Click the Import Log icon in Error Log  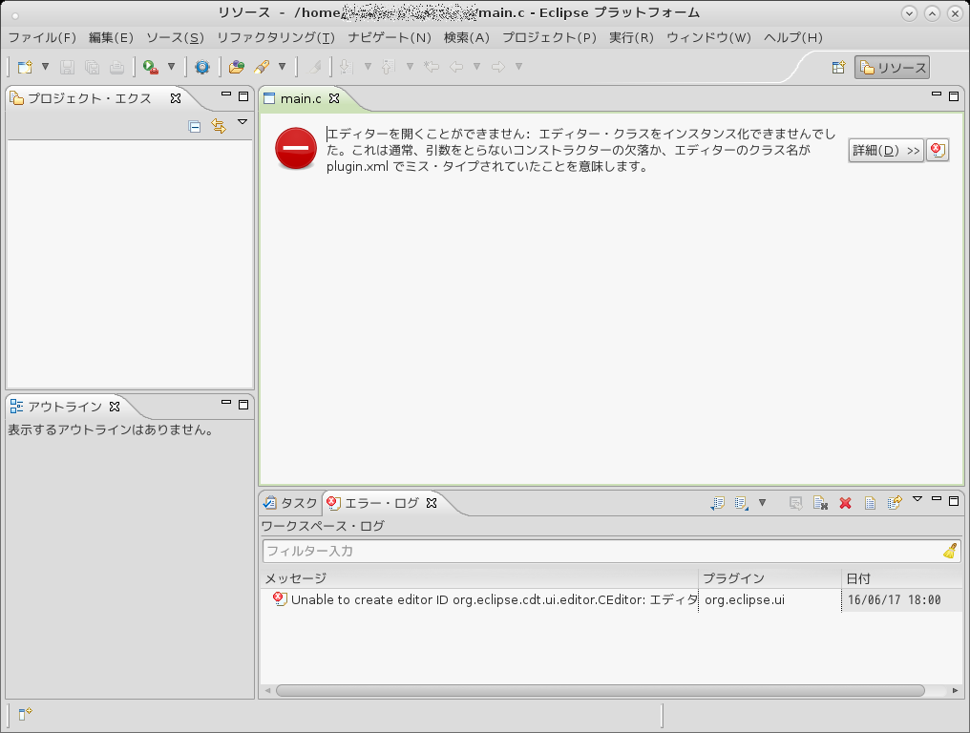click(x=741, y=504)
